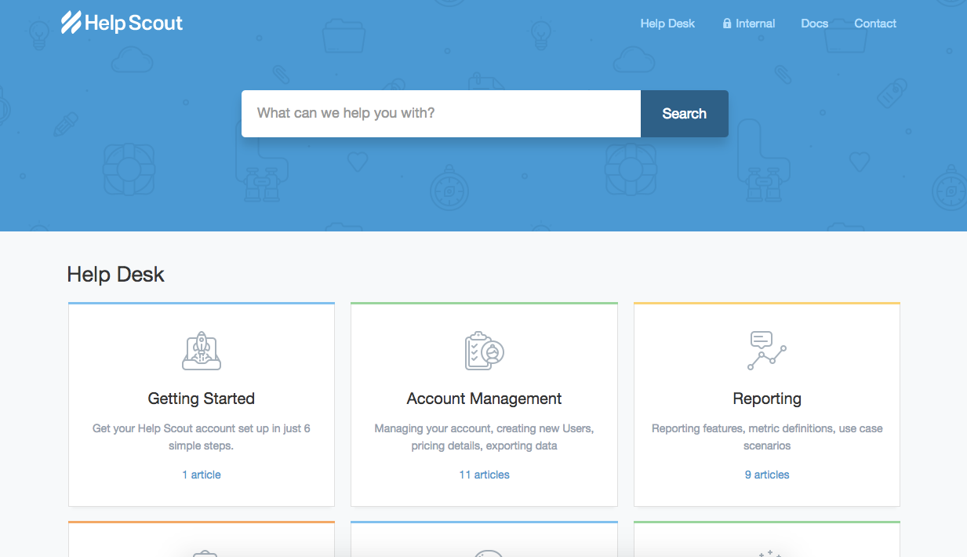Open the Contact page link
The image size is (967, 557).
(x=875, y=24)
